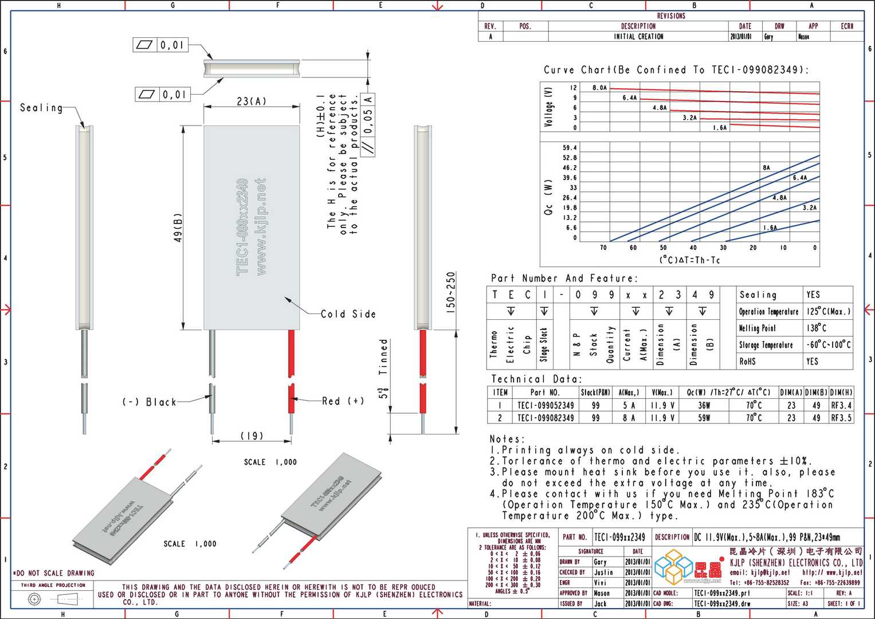Click the '59.4' value on Qc axis
The width and height of the screenshot is (875, 619).
(570, 148)
